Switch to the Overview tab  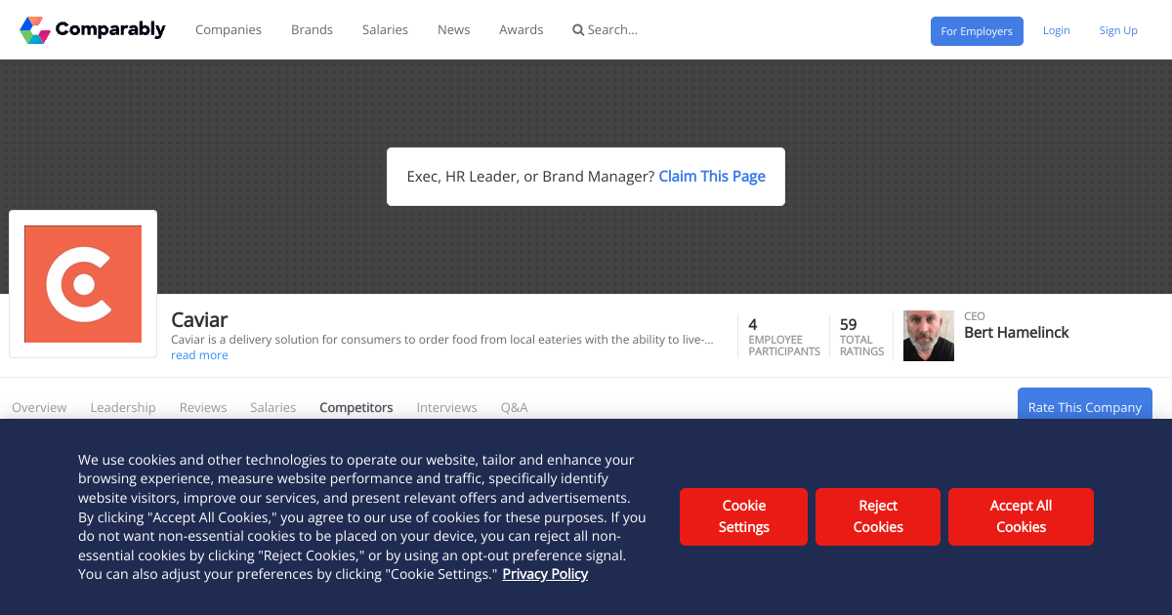click(39, 408)
